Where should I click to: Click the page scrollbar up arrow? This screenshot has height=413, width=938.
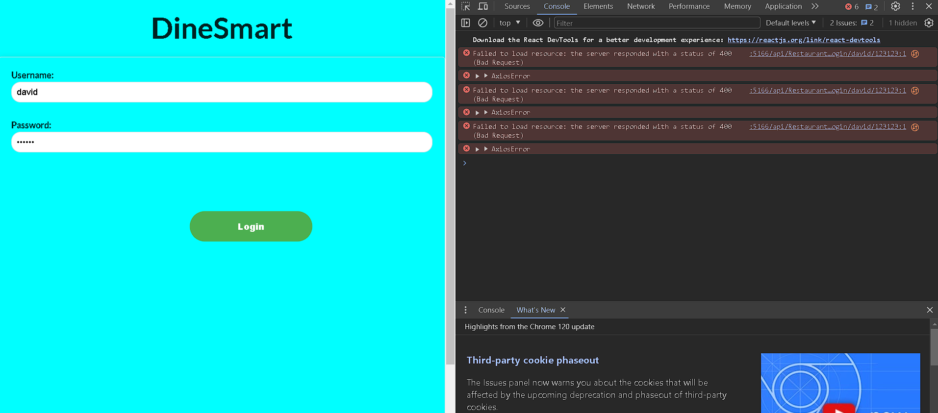[x=450, y=4]
